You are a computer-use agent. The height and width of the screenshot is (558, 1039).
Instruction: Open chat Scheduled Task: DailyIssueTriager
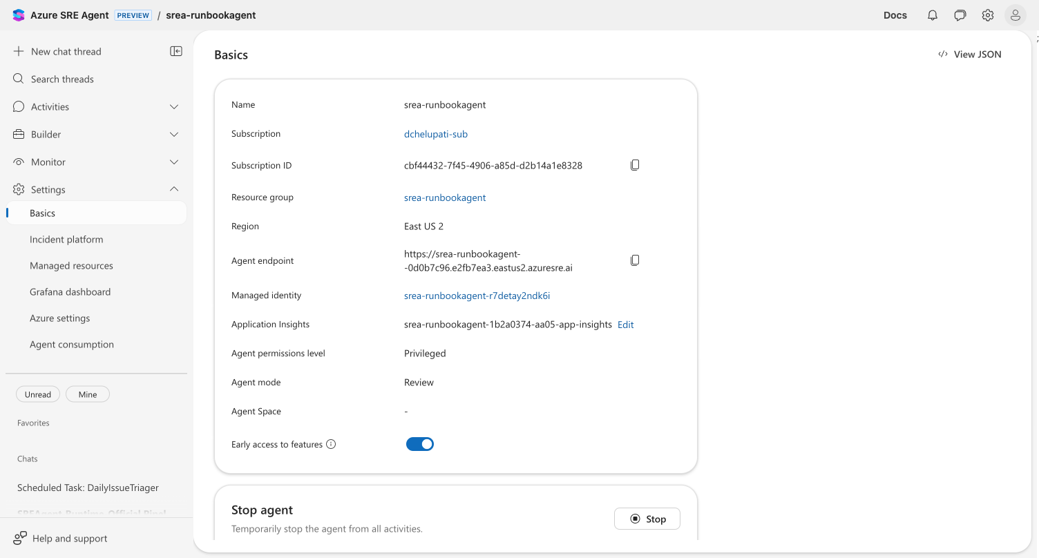click(88, 488)
